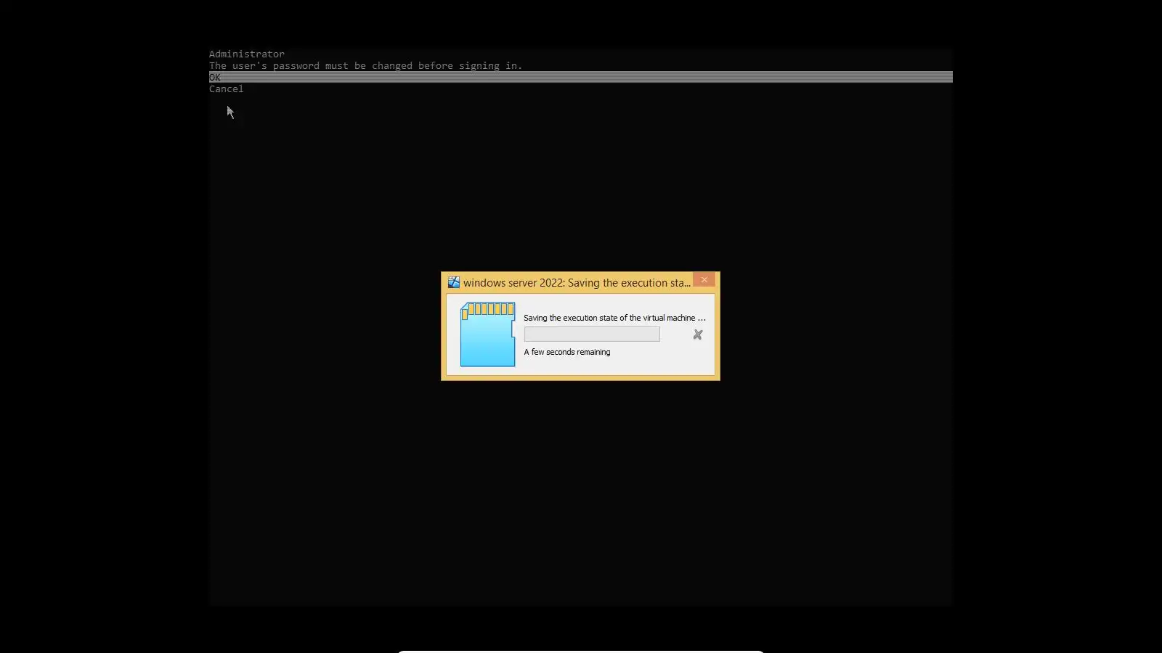
Task: Close the Saving the execution state dialog
Action: pyautogui.click(x=704, y=280)
